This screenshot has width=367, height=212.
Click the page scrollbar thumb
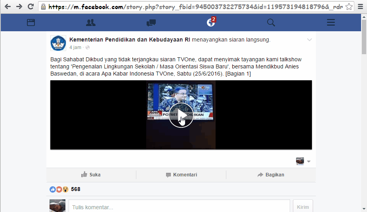(x=364, y=37)
